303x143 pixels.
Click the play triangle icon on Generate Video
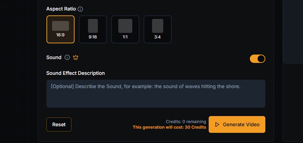tap(217, 125)
